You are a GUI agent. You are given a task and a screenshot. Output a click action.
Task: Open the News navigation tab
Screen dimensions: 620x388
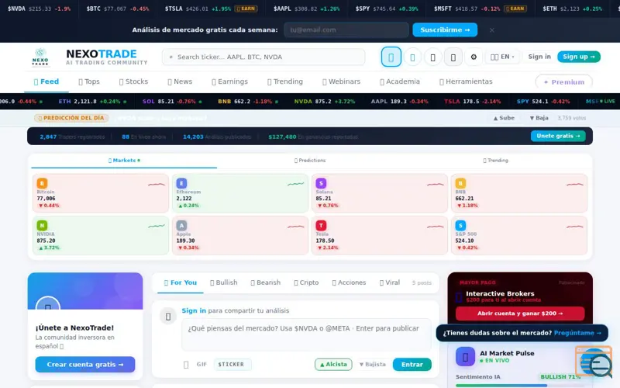pos(180,81)
